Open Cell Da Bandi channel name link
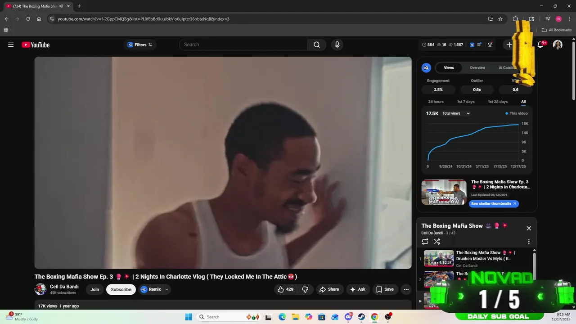Viewport: 576px width, 324px height. (x=64, y=287)
